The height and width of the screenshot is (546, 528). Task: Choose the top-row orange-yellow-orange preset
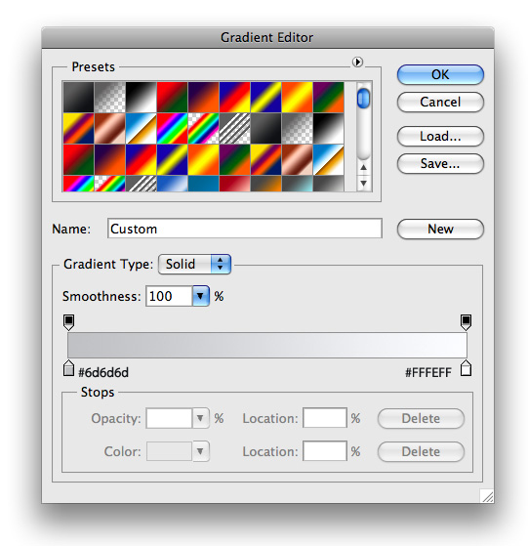pos(298,97)
